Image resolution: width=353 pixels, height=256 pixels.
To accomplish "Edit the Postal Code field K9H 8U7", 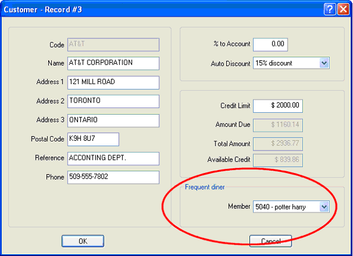I will coord(93,139).
